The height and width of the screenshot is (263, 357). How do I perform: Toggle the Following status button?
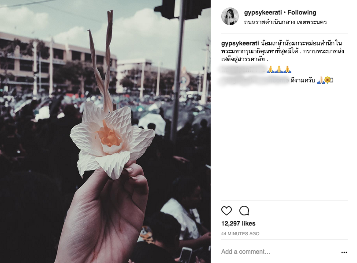click(302, 12)
